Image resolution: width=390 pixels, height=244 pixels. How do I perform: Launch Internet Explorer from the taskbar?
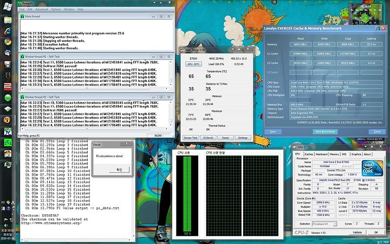point(8,31)
